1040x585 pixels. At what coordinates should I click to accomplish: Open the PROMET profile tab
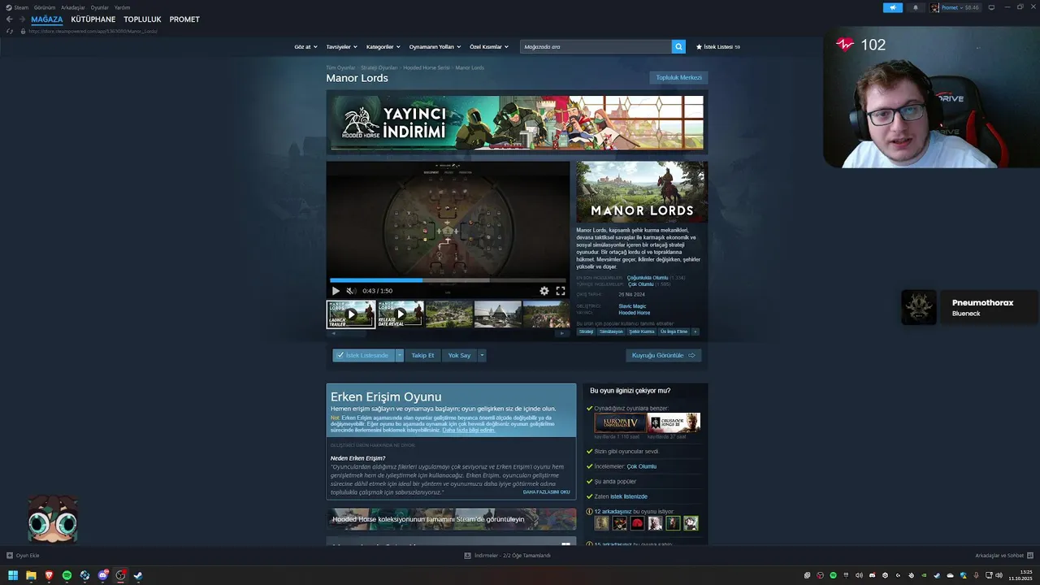184,19
